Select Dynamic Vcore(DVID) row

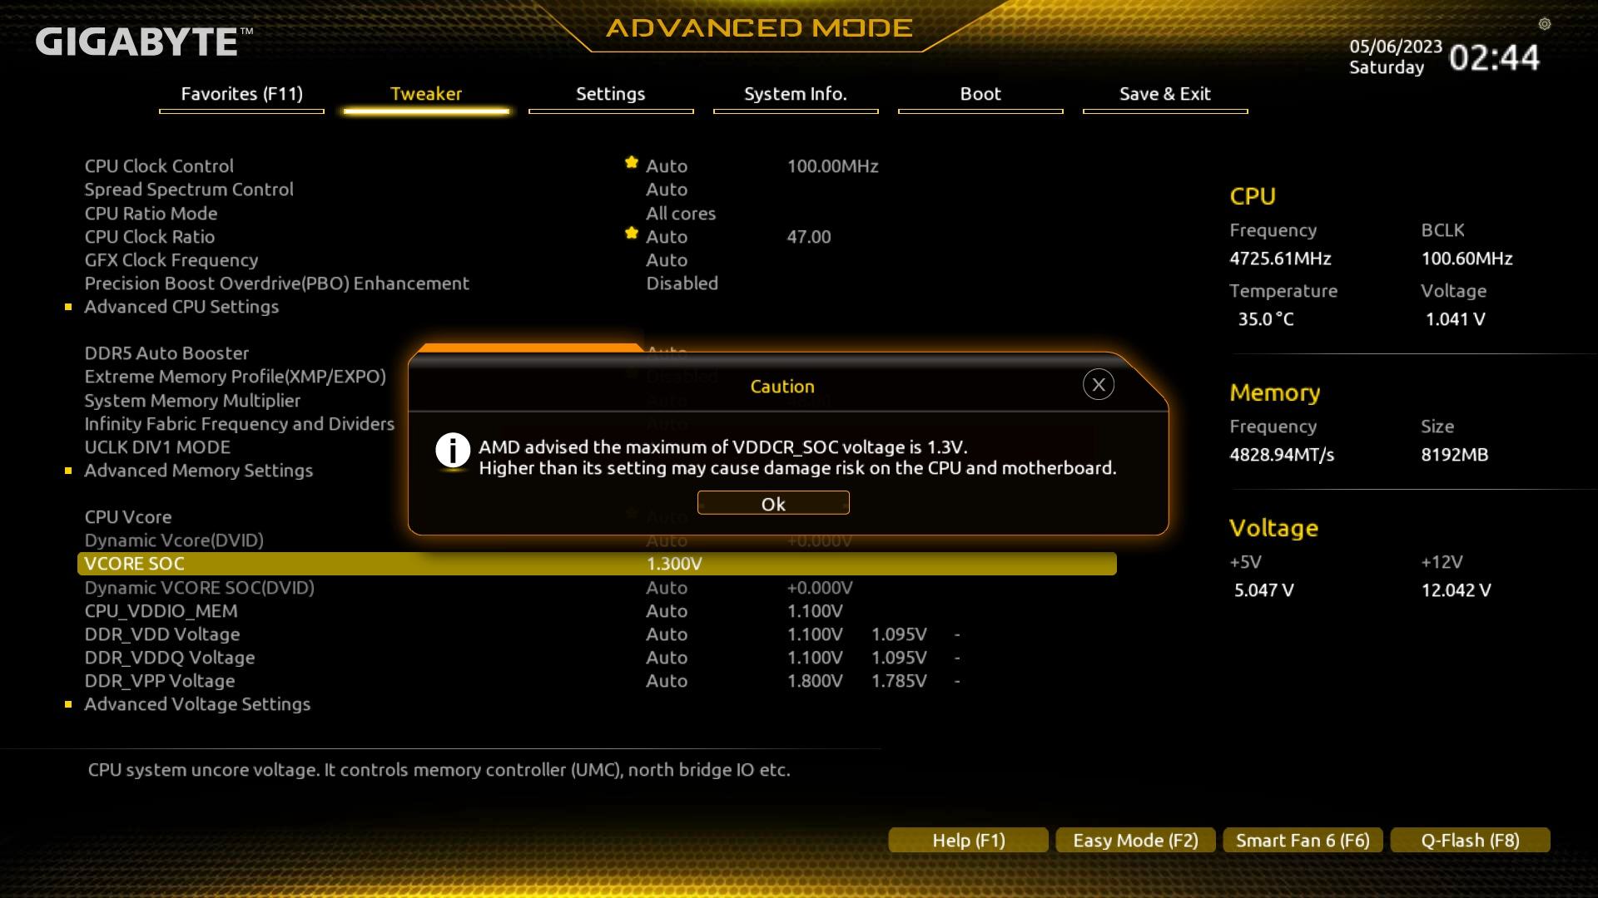[174, 540]
